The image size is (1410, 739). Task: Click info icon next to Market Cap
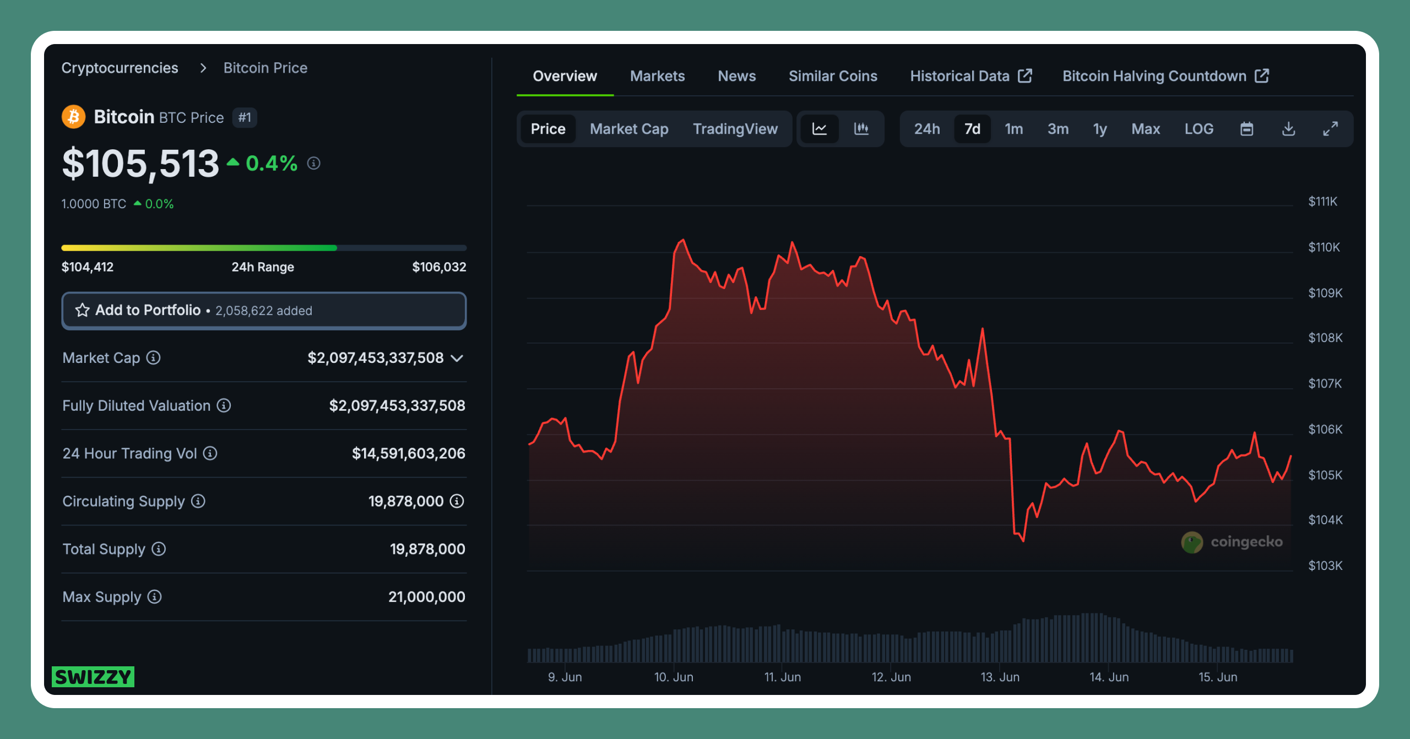tap(154, 358)
